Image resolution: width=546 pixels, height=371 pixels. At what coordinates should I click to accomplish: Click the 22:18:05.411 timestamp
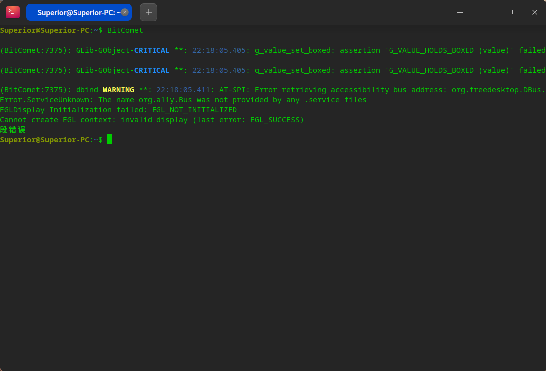coord(183,90)
